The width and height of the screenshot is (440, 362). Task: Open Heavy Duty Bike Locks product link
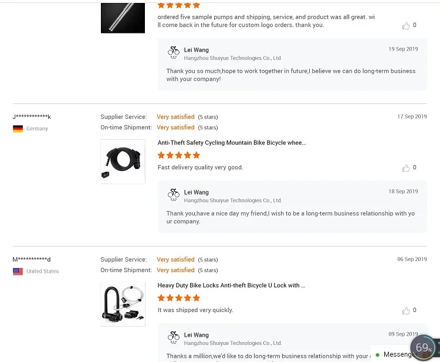tap(231, 286)
